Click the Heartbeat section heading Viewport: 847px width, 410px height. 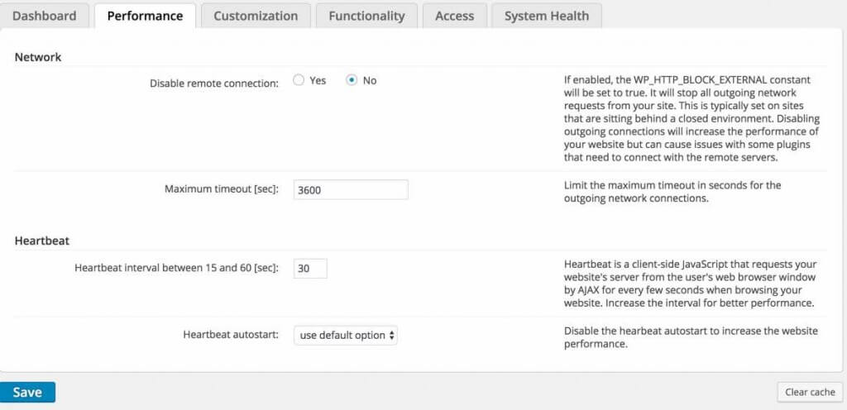click(x=42, y=241)
